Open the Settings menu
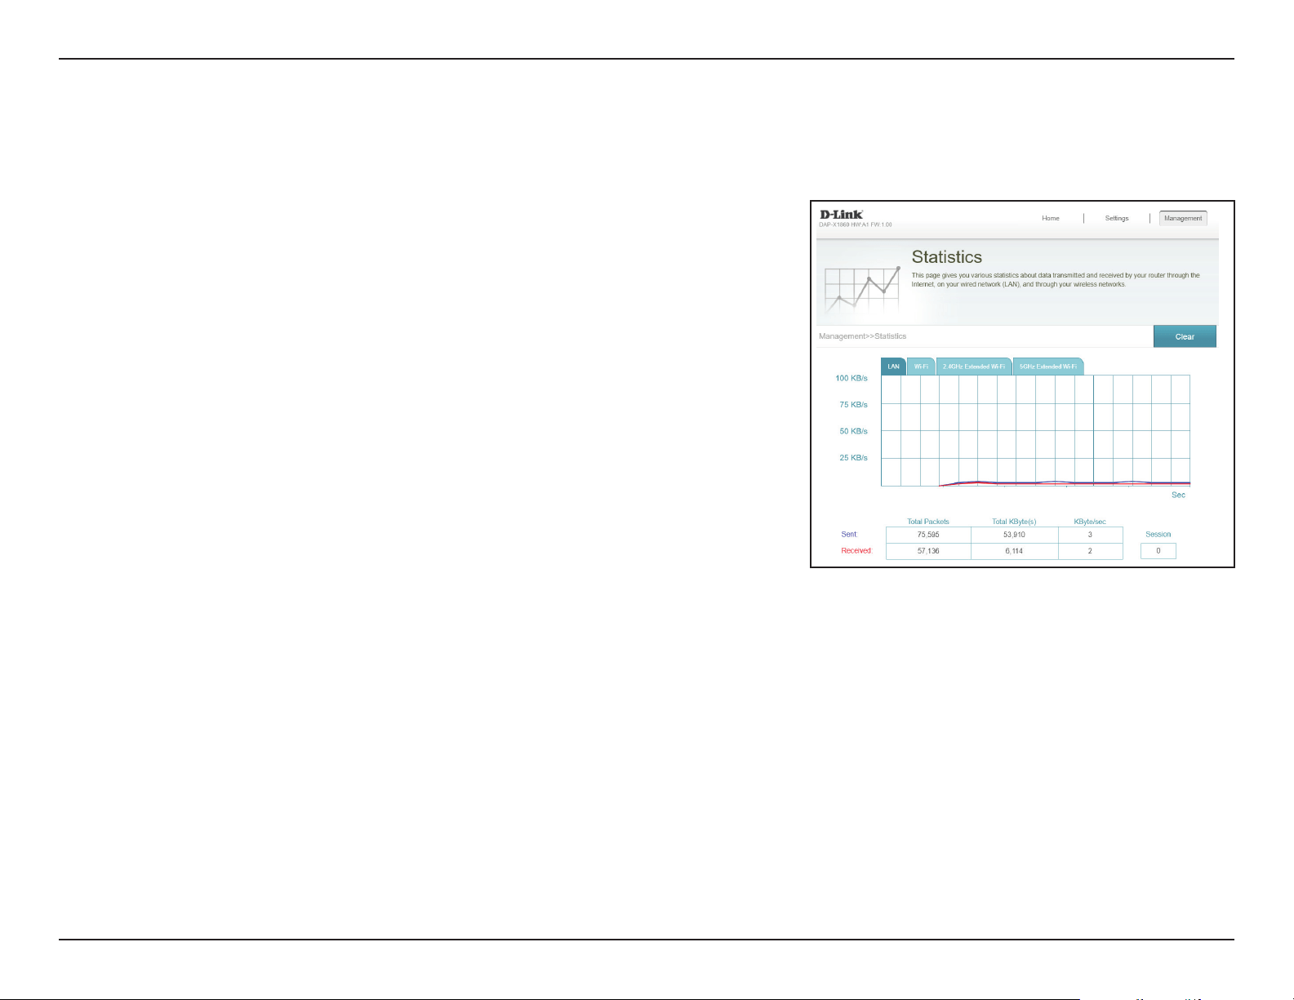The image size is (1294, 1000). [x=1117, y=218]
